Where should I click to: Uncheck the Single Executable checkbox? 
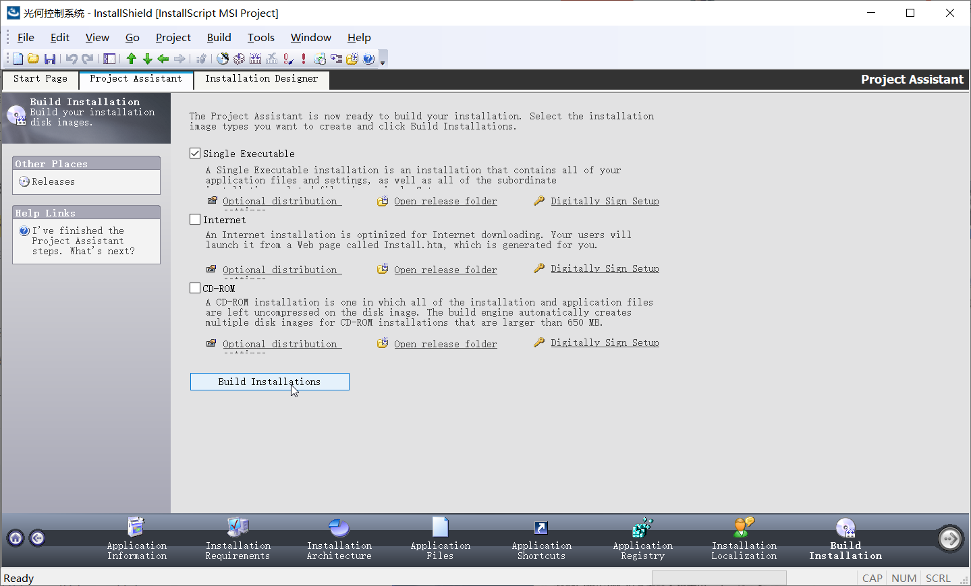pos(196,154)
